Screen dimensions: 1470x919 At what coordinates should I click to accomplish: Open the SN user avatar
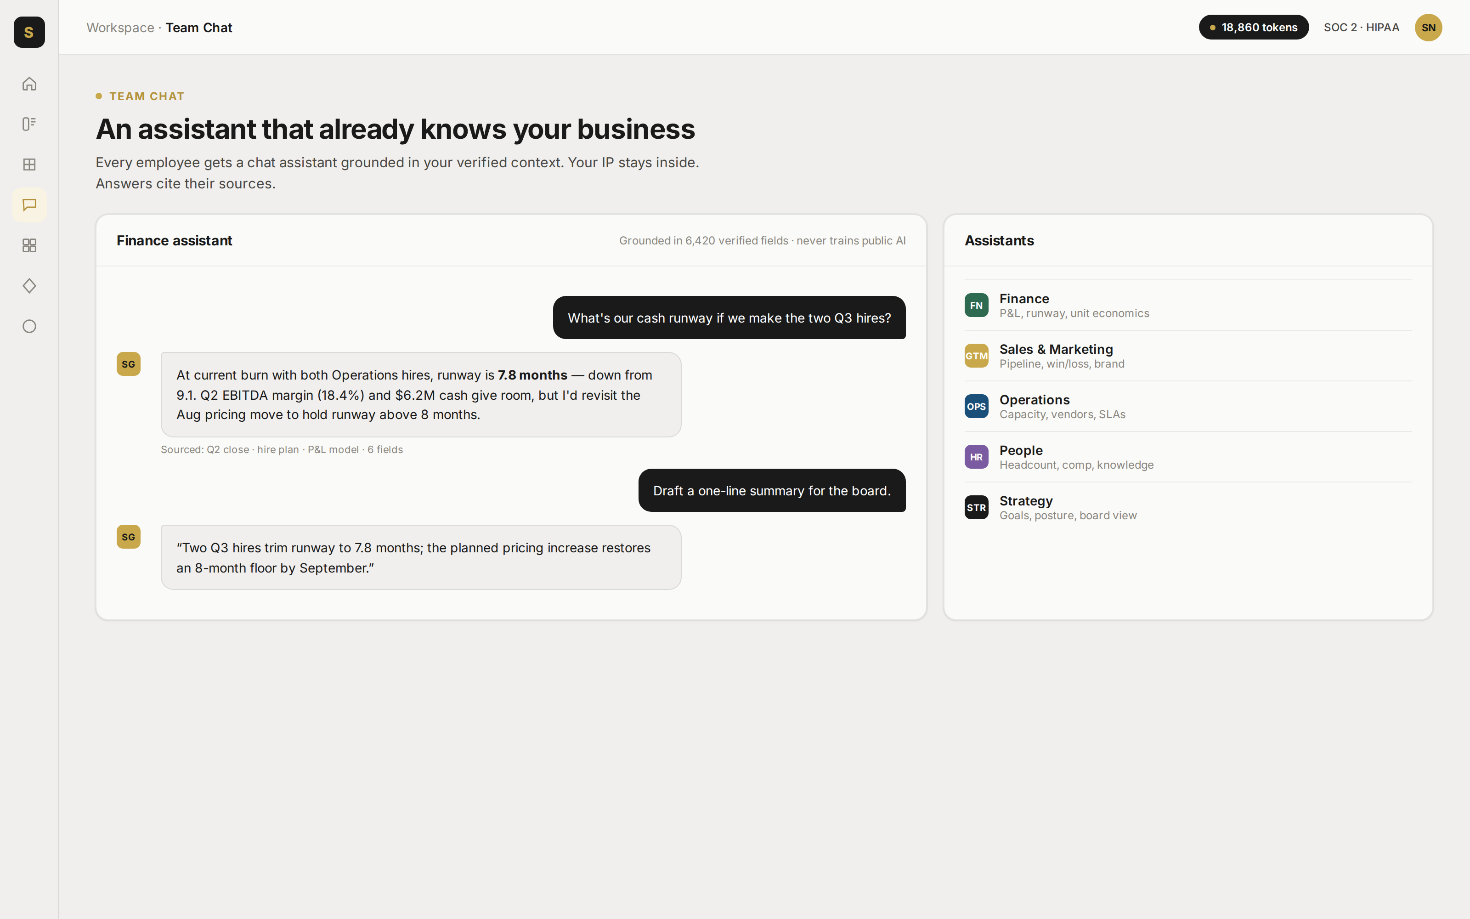tap(1428, 28)
